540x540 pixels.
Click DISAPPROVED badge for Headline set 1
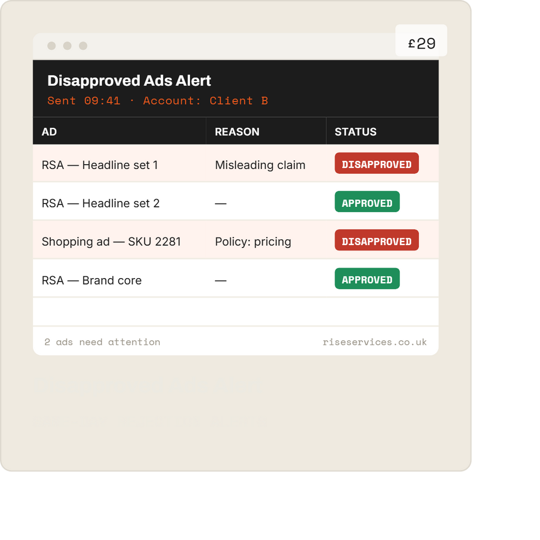(377, 163)
